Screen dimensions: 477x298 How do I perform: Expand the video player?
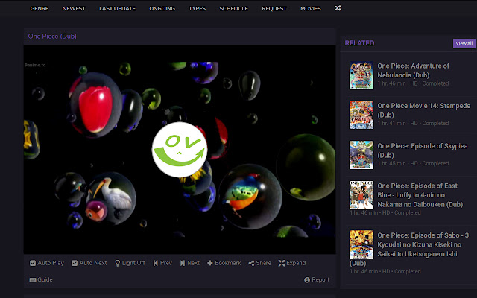pyautogui.click(x=291, y=263)
